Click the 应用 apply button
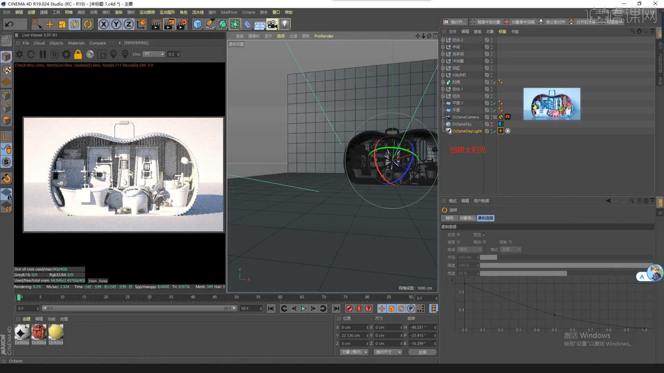 pos(422,352)
